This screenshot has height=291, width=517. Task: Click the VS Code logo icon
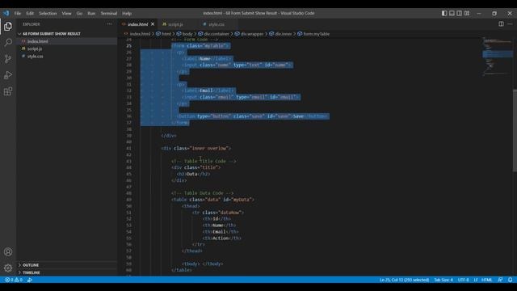coord(6,13)
